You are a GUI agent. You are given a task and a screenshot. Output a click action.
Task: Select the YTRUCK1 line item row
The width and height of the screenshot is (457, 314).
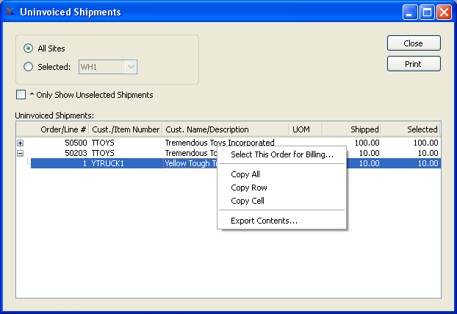107,163
